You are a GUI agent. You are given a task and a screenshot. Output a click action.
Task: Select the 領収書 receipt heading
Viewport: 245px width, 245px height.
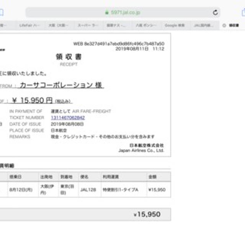[x=69, y=57]
